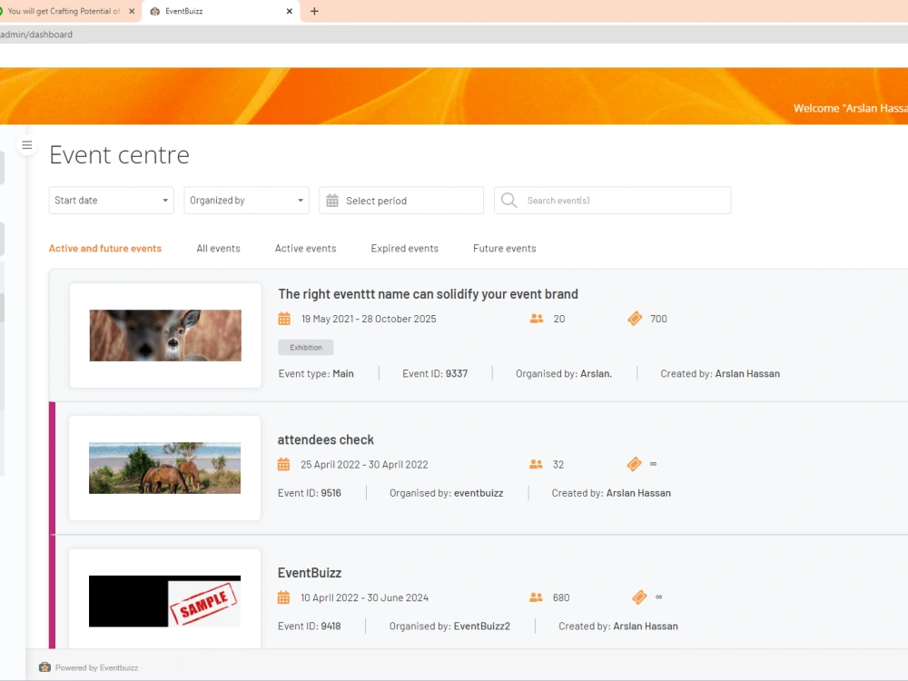Click calendar icon beside 19 May 2021 date

[284, 319]
